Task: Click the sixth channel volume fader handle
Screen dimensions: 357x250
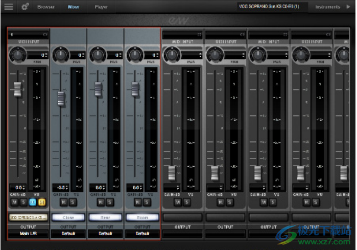Action: tap(215, 173)
